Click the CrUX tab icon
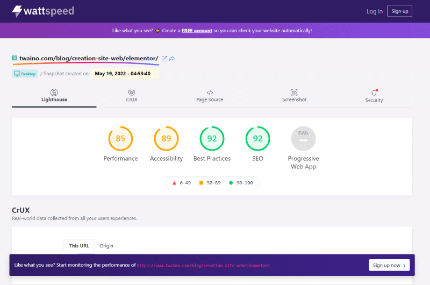 tap(132, 92)
